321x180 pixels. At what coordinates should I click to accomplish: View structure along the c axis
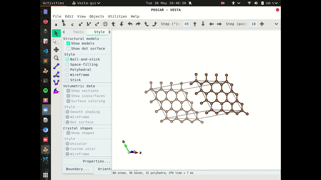click(x=72, y=24)
